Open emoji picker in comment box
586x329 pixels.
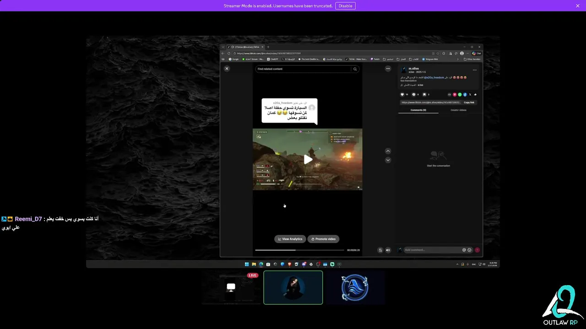[x=469, y=250]
